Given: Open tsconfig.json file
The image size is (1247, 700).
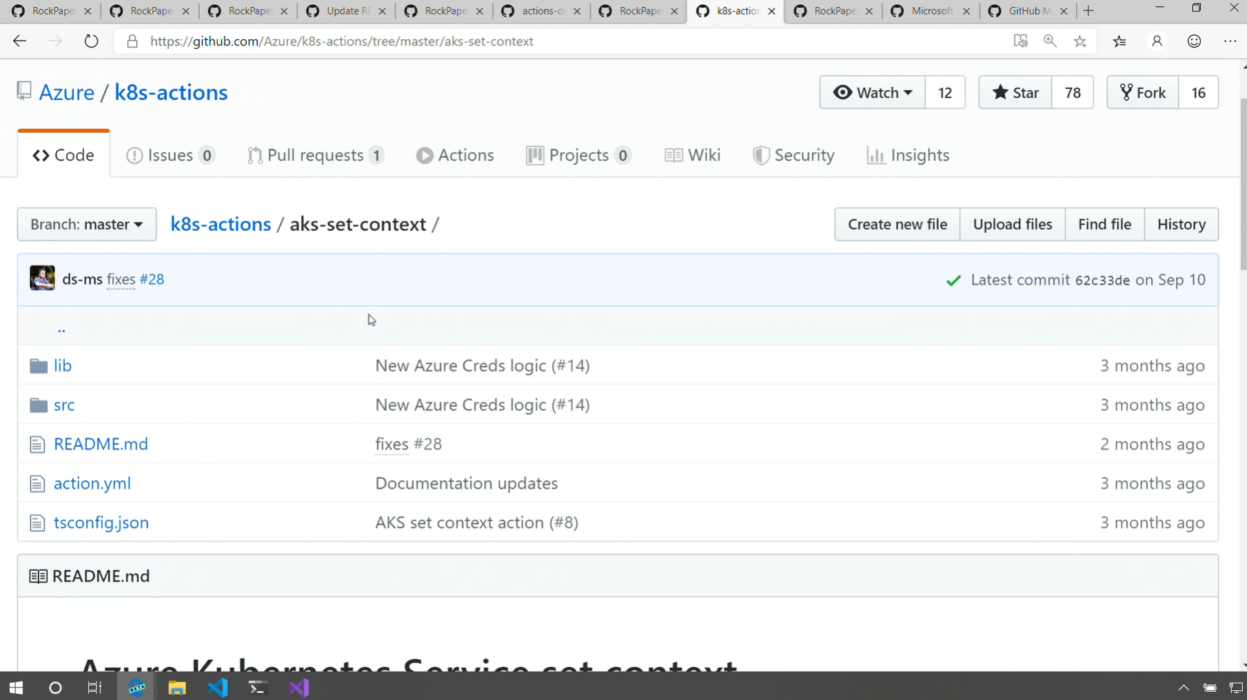Looking at the screenshot, I should point(101,522).
